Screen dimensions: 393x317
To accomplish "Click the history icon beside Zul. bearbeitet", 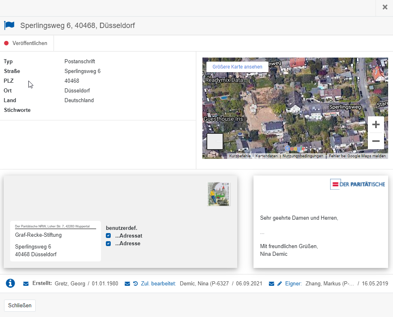I will 135,284.
